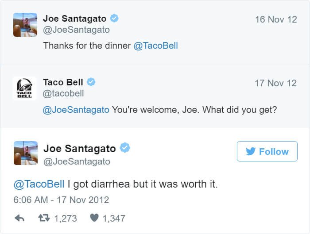Click the reply arrow icon
Viewport: 310px width, 234px height.
tap(19, 218)
